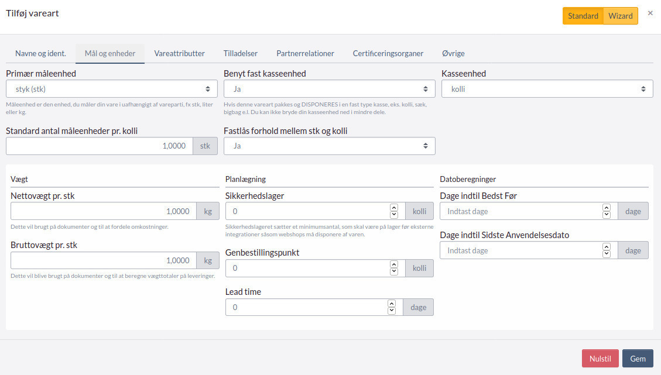This screenshot has height=375, width=661.
Task: Open Fastlås forhold mellem stk og kolli dropdown
Action: pyautogui.click(x=329, y=146)
